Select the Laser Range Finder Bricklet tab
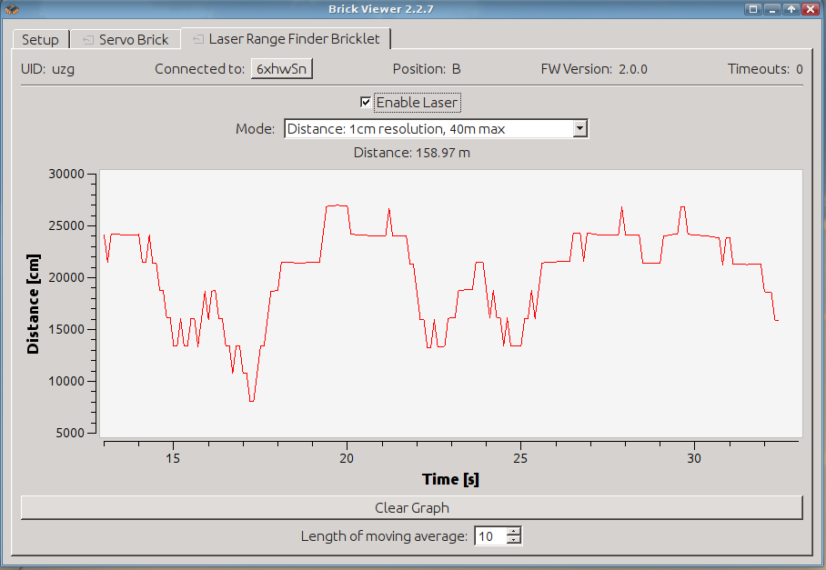Viewport: 826px width, 570px height. 286,38
